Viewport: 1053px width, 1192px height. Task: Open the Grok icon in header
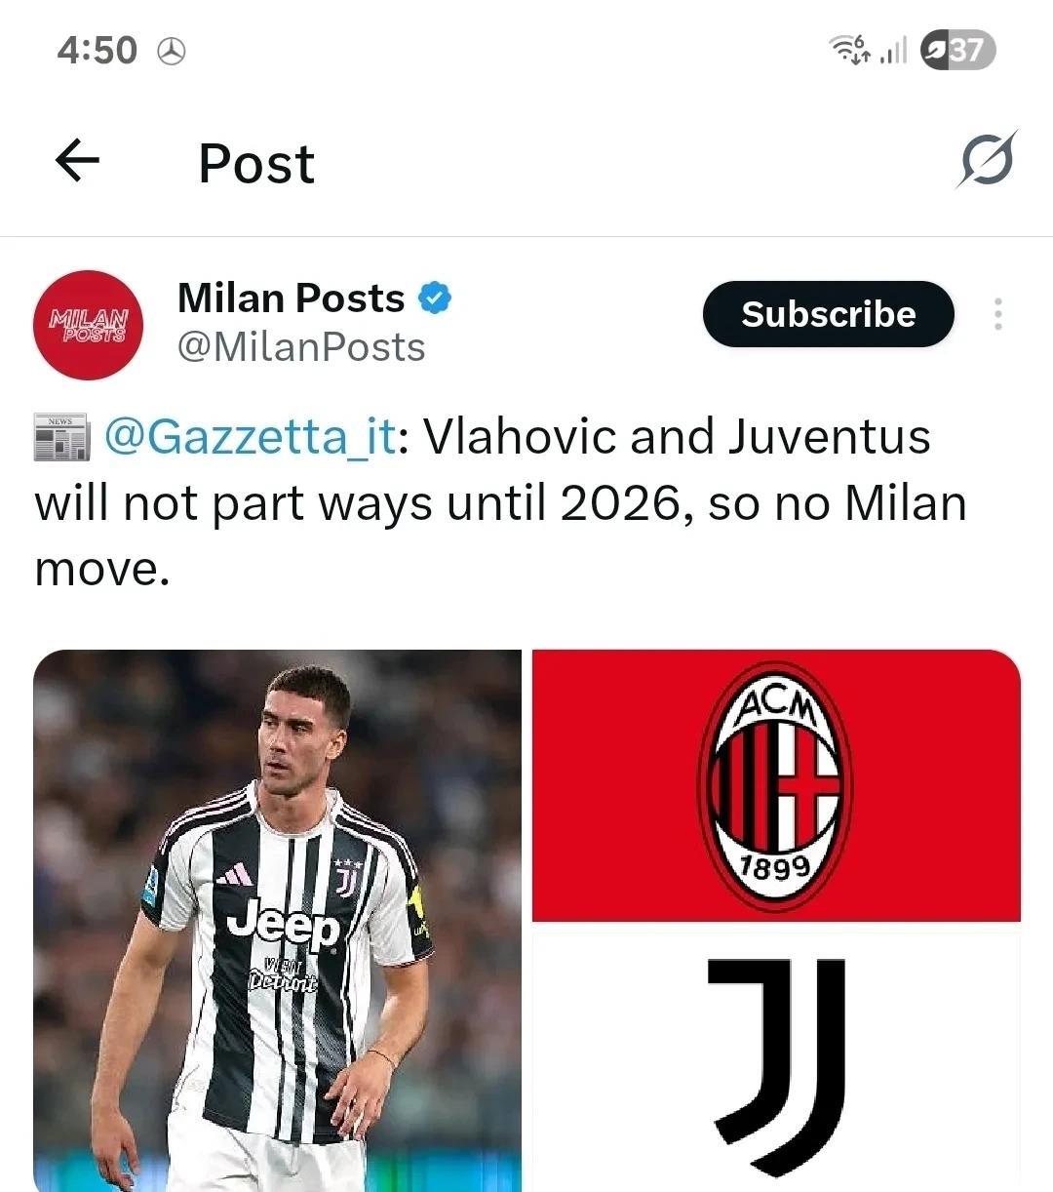[x=987, y=159]
